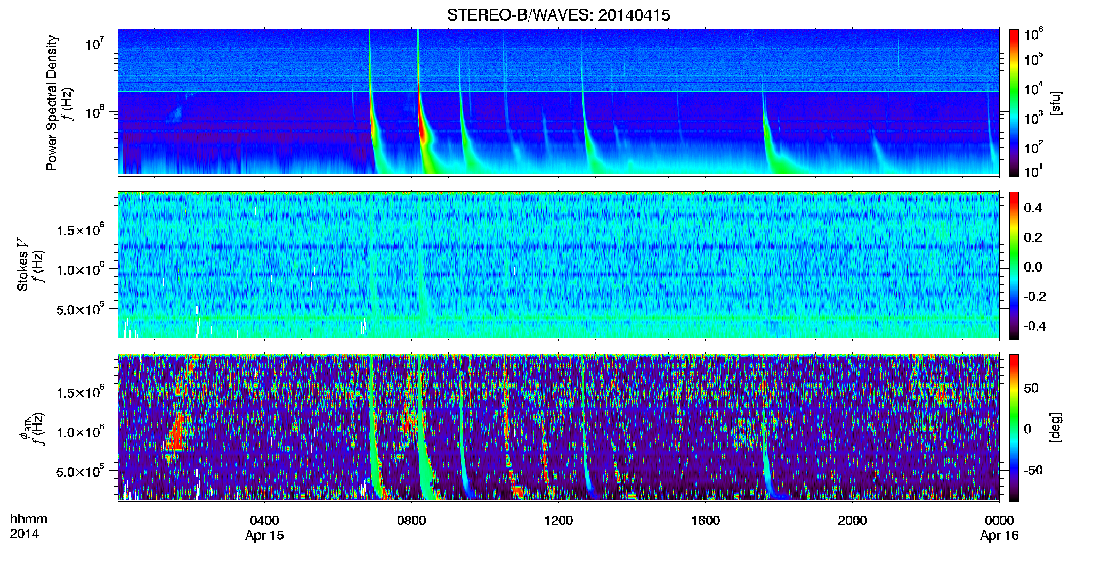Click the 10^2 label on sfu color bar
The width and height of the screenshot is (1117, 575).
[x=1034, y=147]
